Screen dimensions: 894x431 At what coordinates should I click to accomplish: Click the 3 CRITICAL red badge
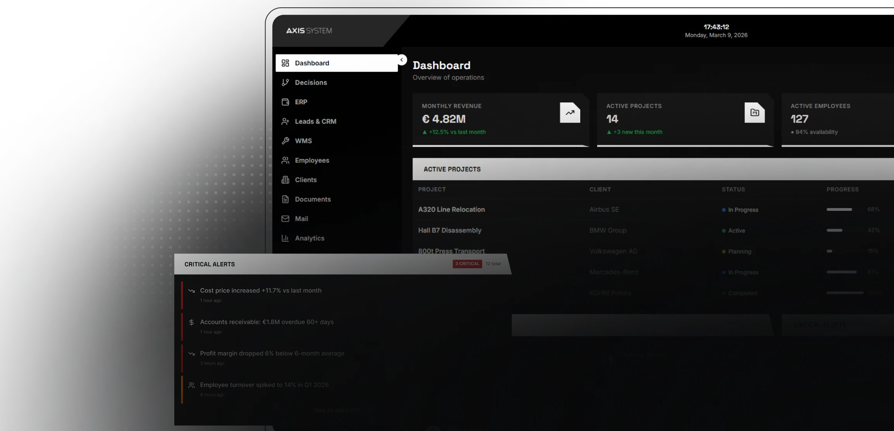(467, 264)
